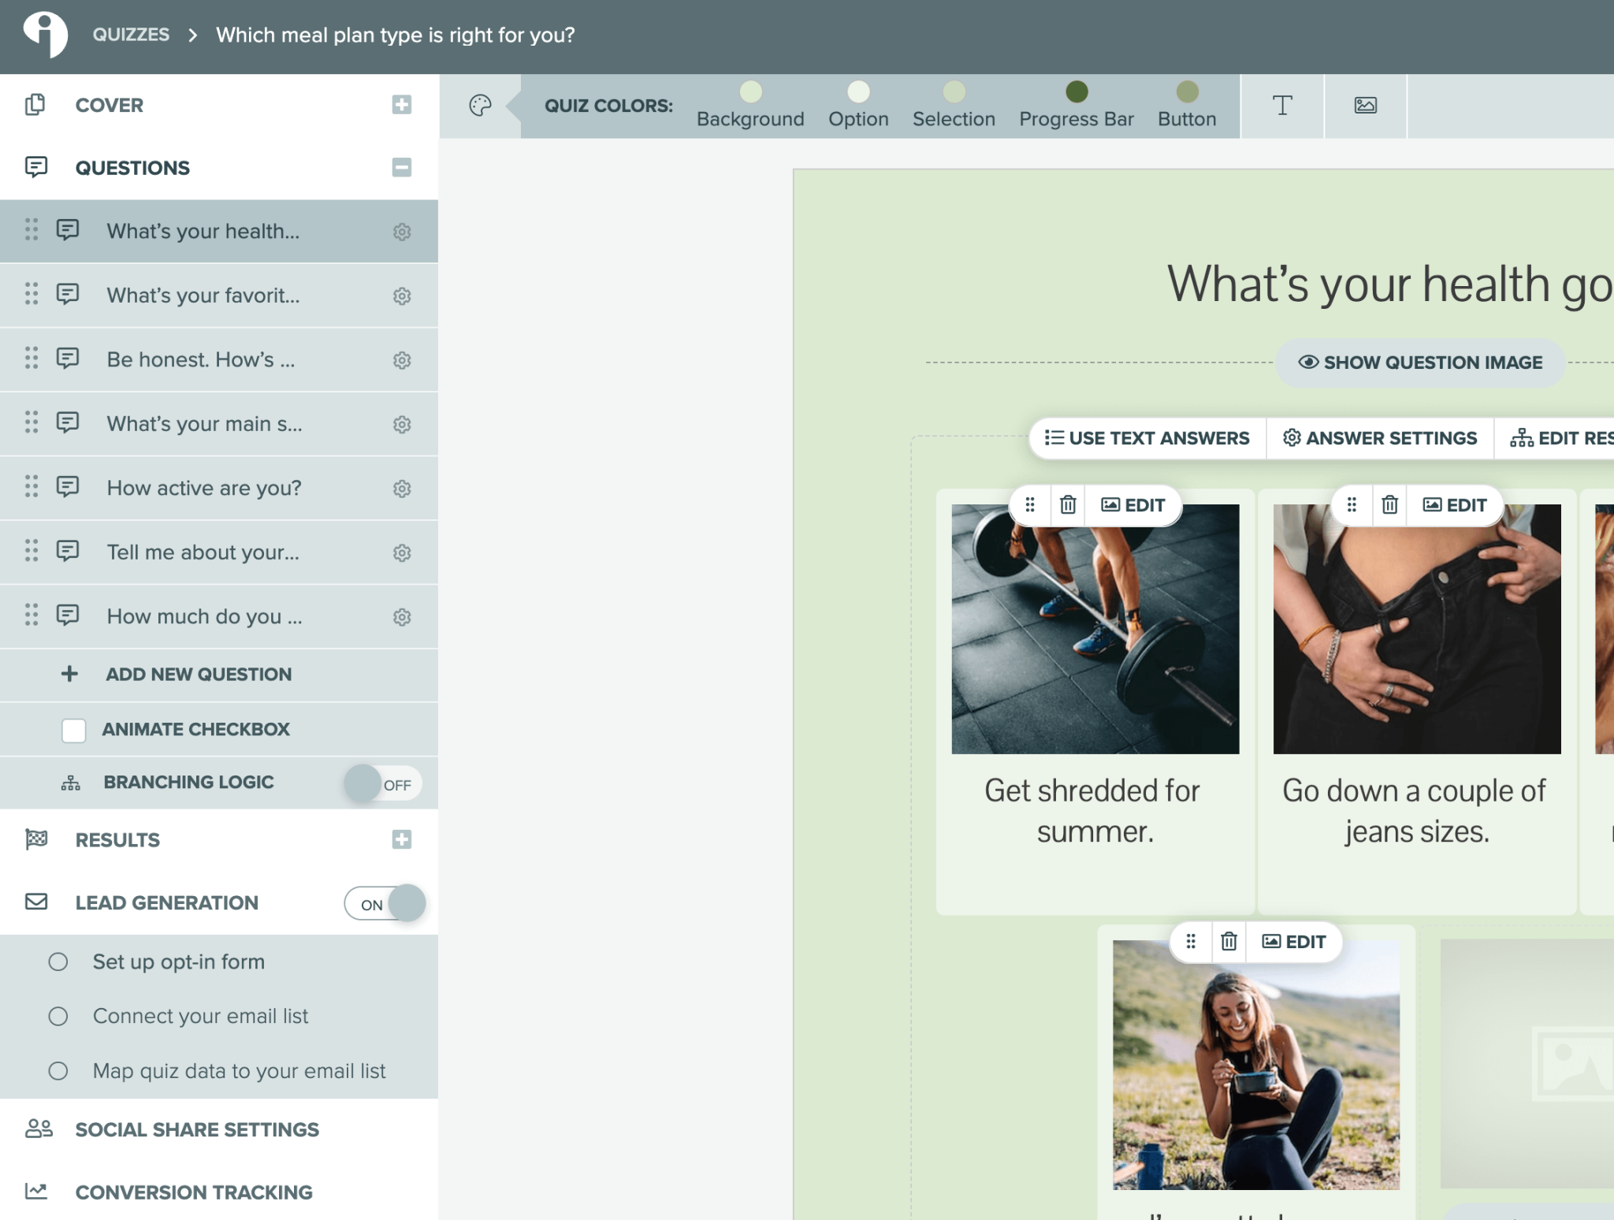Screen dimensions: 1614x1220
Task: Open the quiz colors palette icon
Action: (481, 105)
